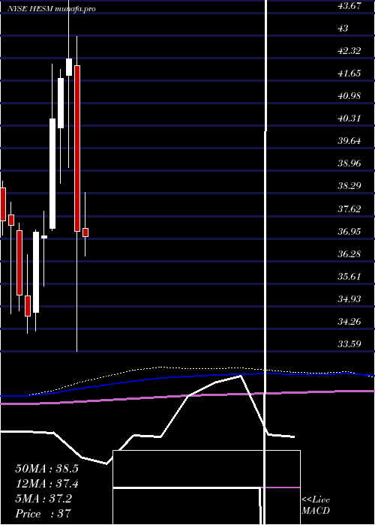Click the 50MA : 38.5 readout

coord(46,469)
